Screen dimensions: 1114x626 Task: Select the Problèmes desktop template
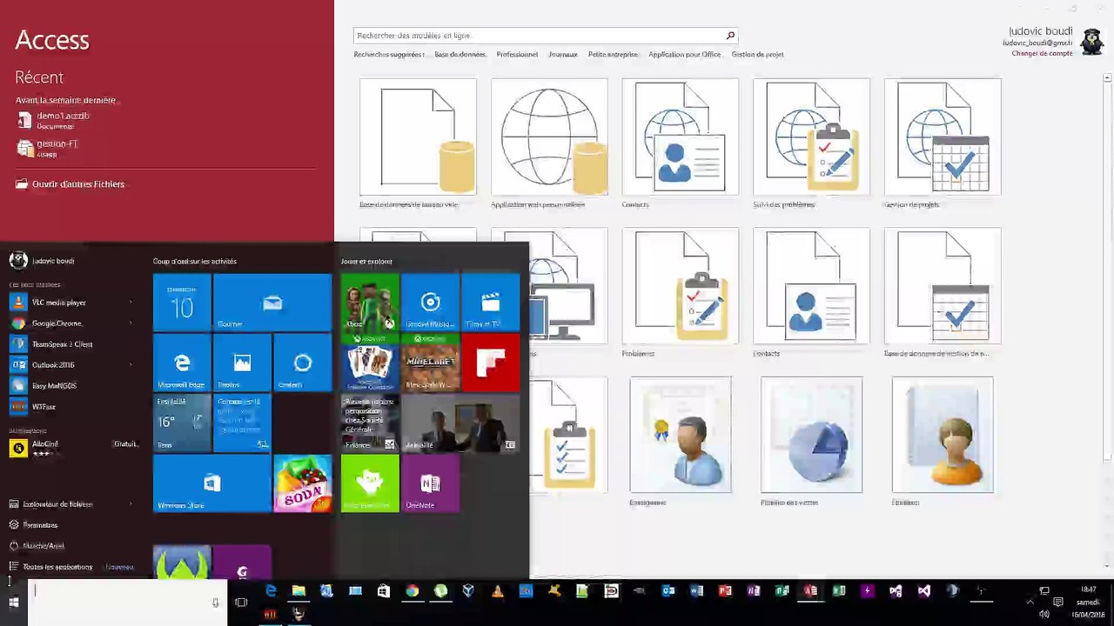click(x=681, y=287)
